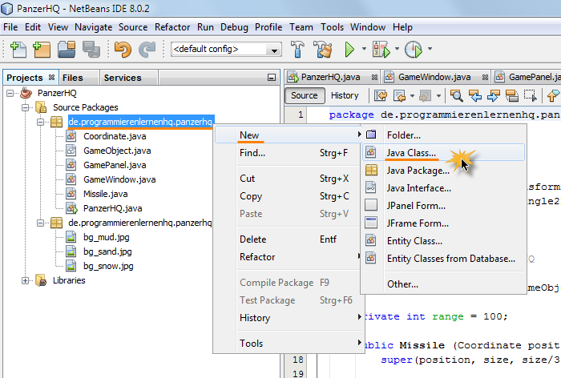This screenshot has width=561, height=378.
Task: Open the History submenu in context menu
Action: (x=289, y=318)
